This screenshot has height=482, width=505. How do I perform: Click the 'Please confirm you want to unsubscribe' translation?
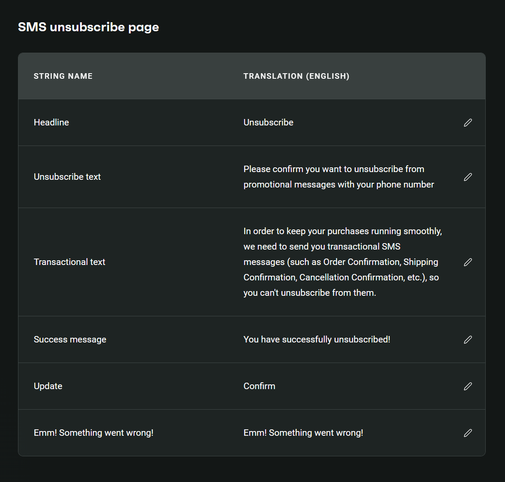[x=338, y=177]
